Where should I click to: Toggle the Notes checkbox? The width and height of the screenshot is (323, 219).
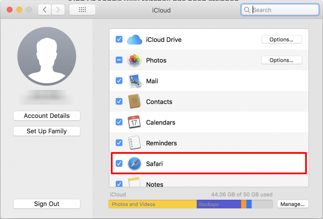click(119, 184)
